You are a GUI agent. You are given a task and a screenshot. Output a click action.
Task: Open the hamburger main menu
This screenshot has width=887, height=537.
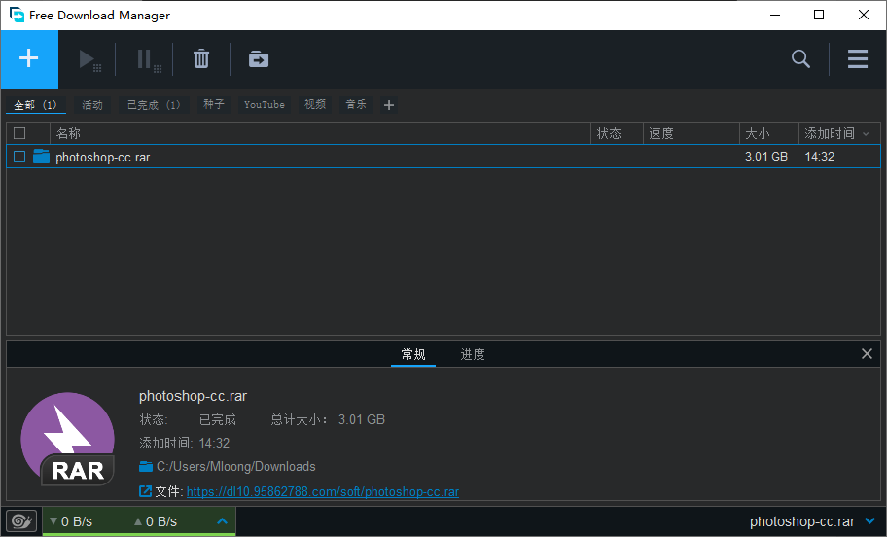pyautogui.click(x=858, y=58)
